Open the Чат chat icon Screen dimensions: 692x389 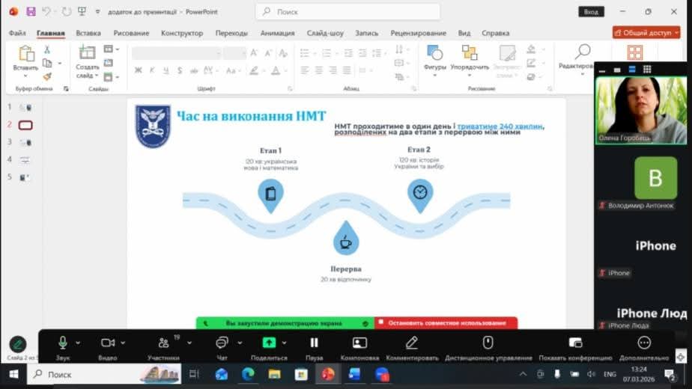(222, 343)
